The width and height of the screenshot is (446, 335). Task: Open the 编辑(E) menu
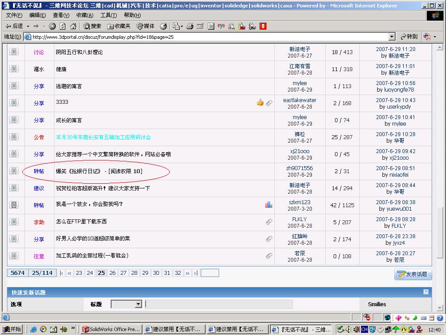37,15
